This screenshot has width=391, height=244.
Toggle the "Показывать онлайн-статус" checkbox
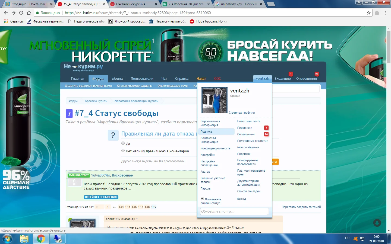(x=202, y=199)
